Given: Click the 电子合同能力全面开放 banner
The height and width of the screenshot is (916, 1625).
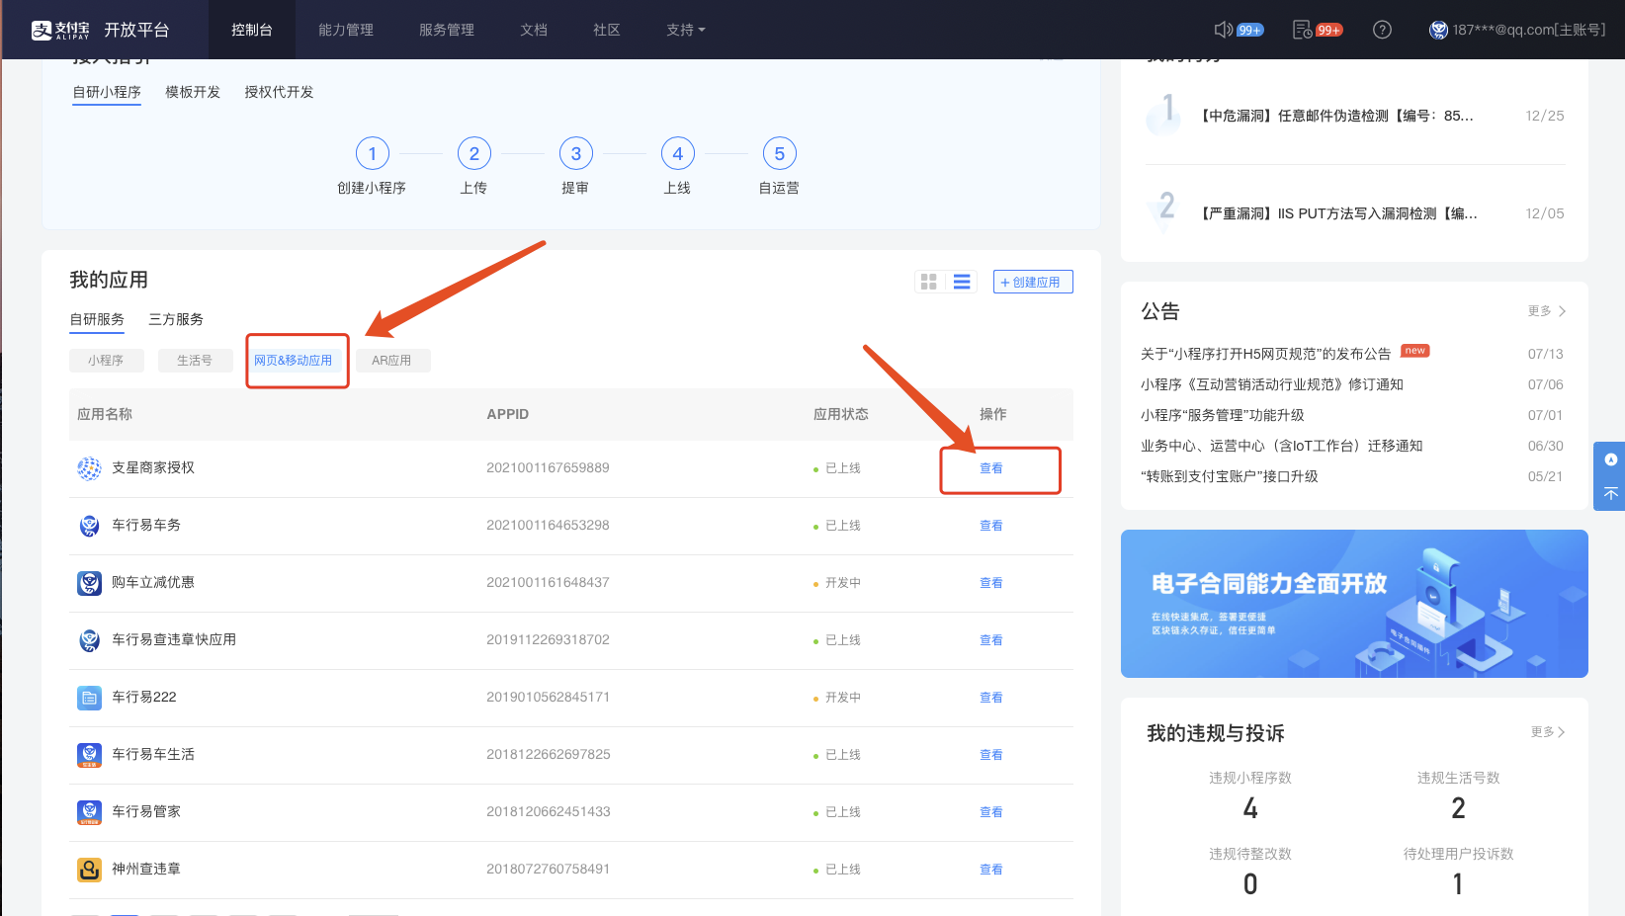Looking at the screenshot, I should tap(1354, 604).
